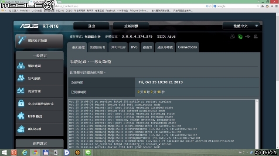Open the language dropdown 繁體中文
The image size is (279, 156).
click(x=241, y=26)
